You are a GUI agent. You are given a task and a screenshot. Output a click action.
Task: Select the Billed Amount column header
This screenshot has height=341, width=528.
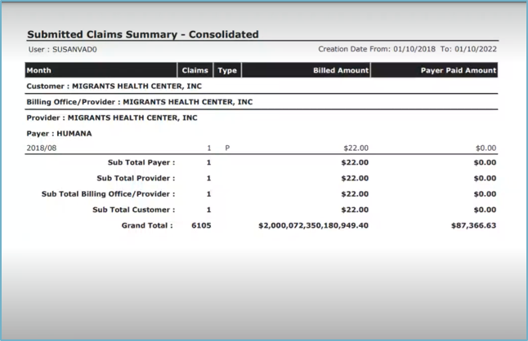(x=341, y=70)
